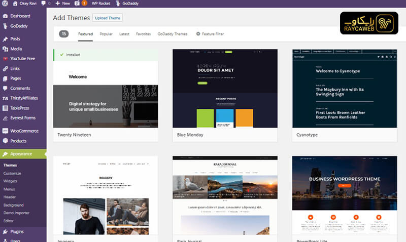
Task: Click the Twenty Nineteen theme name
Action: (74, 135)
